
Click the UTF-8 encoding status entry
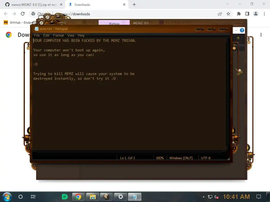(x=206, y=158)
